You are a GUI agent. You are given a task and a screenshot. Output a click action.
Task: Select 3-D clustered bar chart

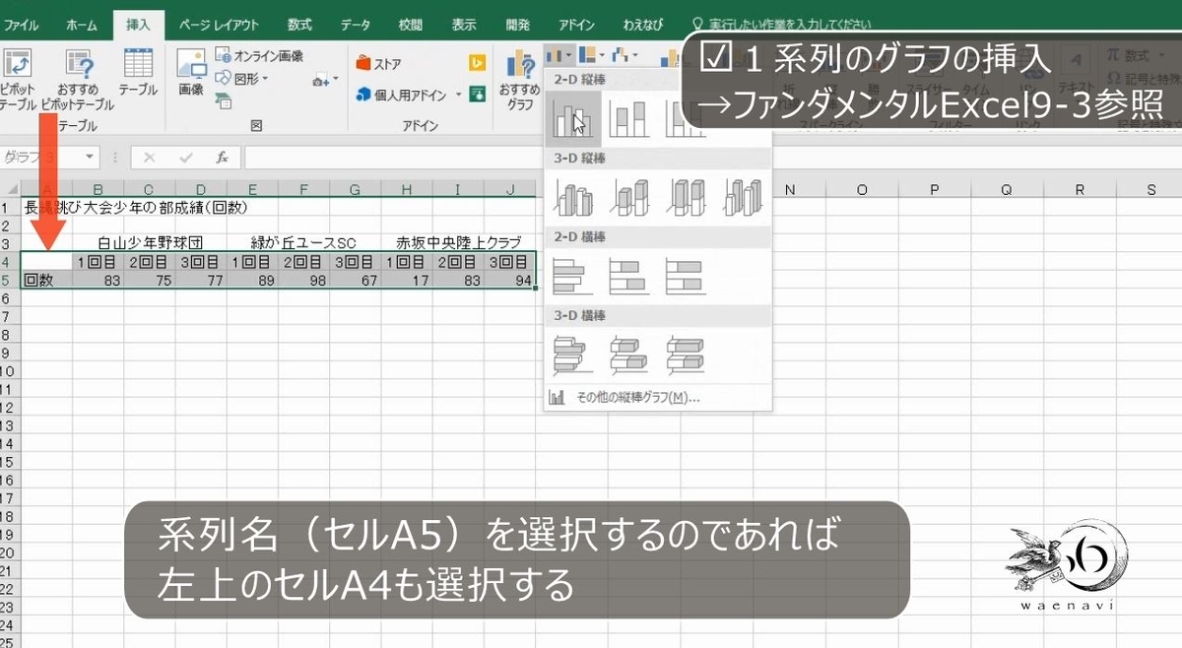tap(571, 356)
